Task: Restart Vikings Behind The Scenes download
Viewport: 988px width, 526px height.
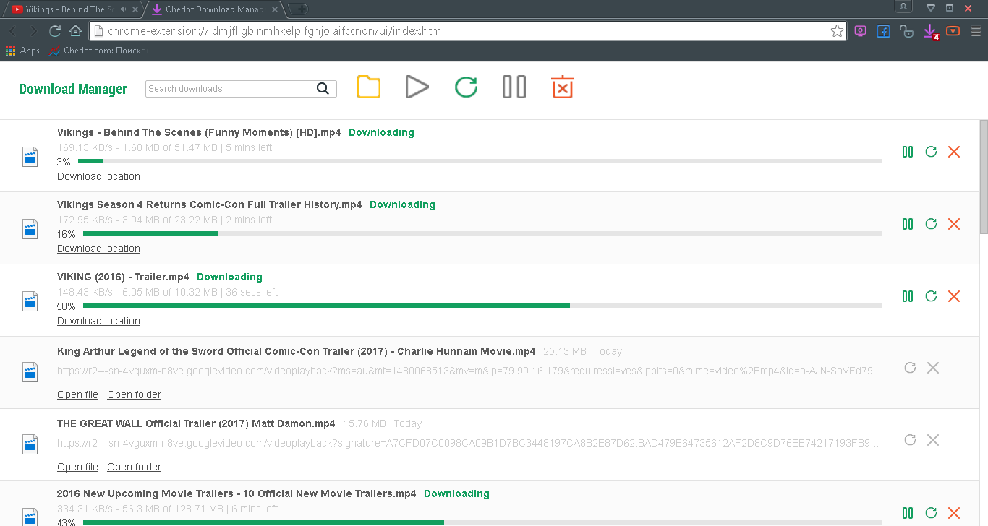Action: (931, 152)
